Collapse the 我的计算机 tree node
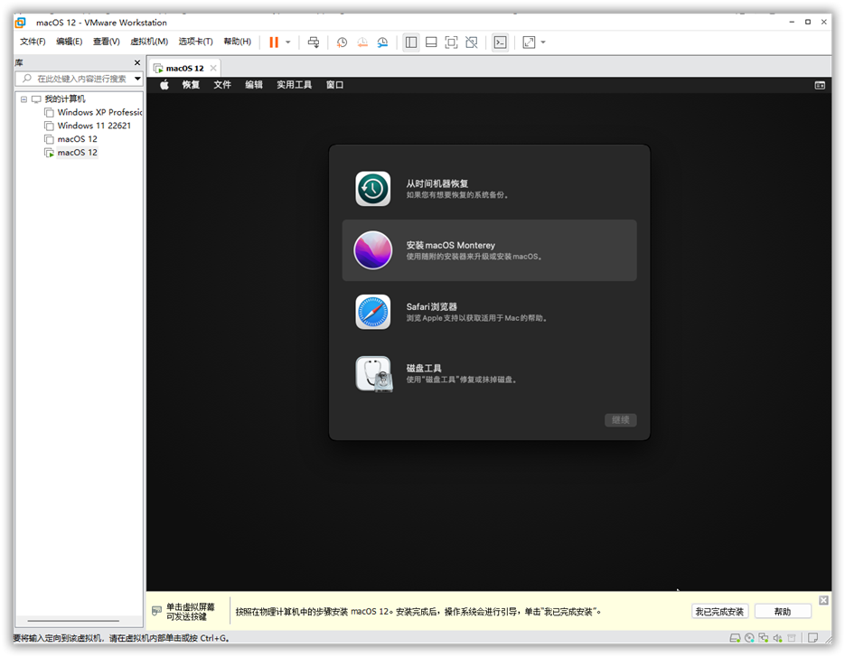 (x=23, y=99)
